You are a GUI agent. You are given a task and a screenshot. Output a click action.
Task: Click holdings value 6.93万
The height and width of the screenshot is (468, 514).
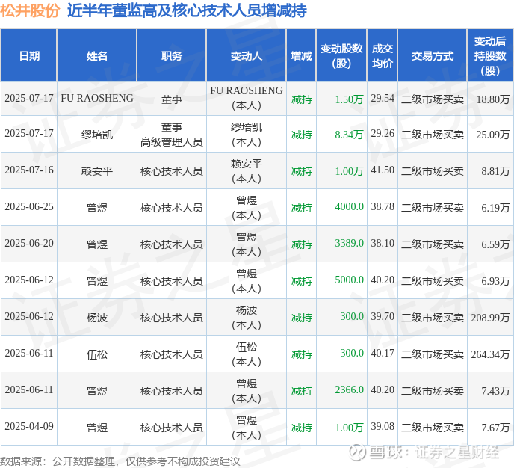[495, 281]
